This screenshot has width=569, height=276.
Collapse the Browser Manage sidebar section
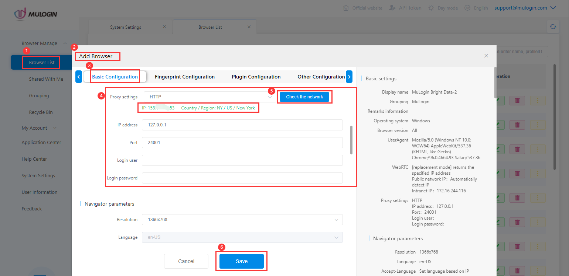(65, 43)
